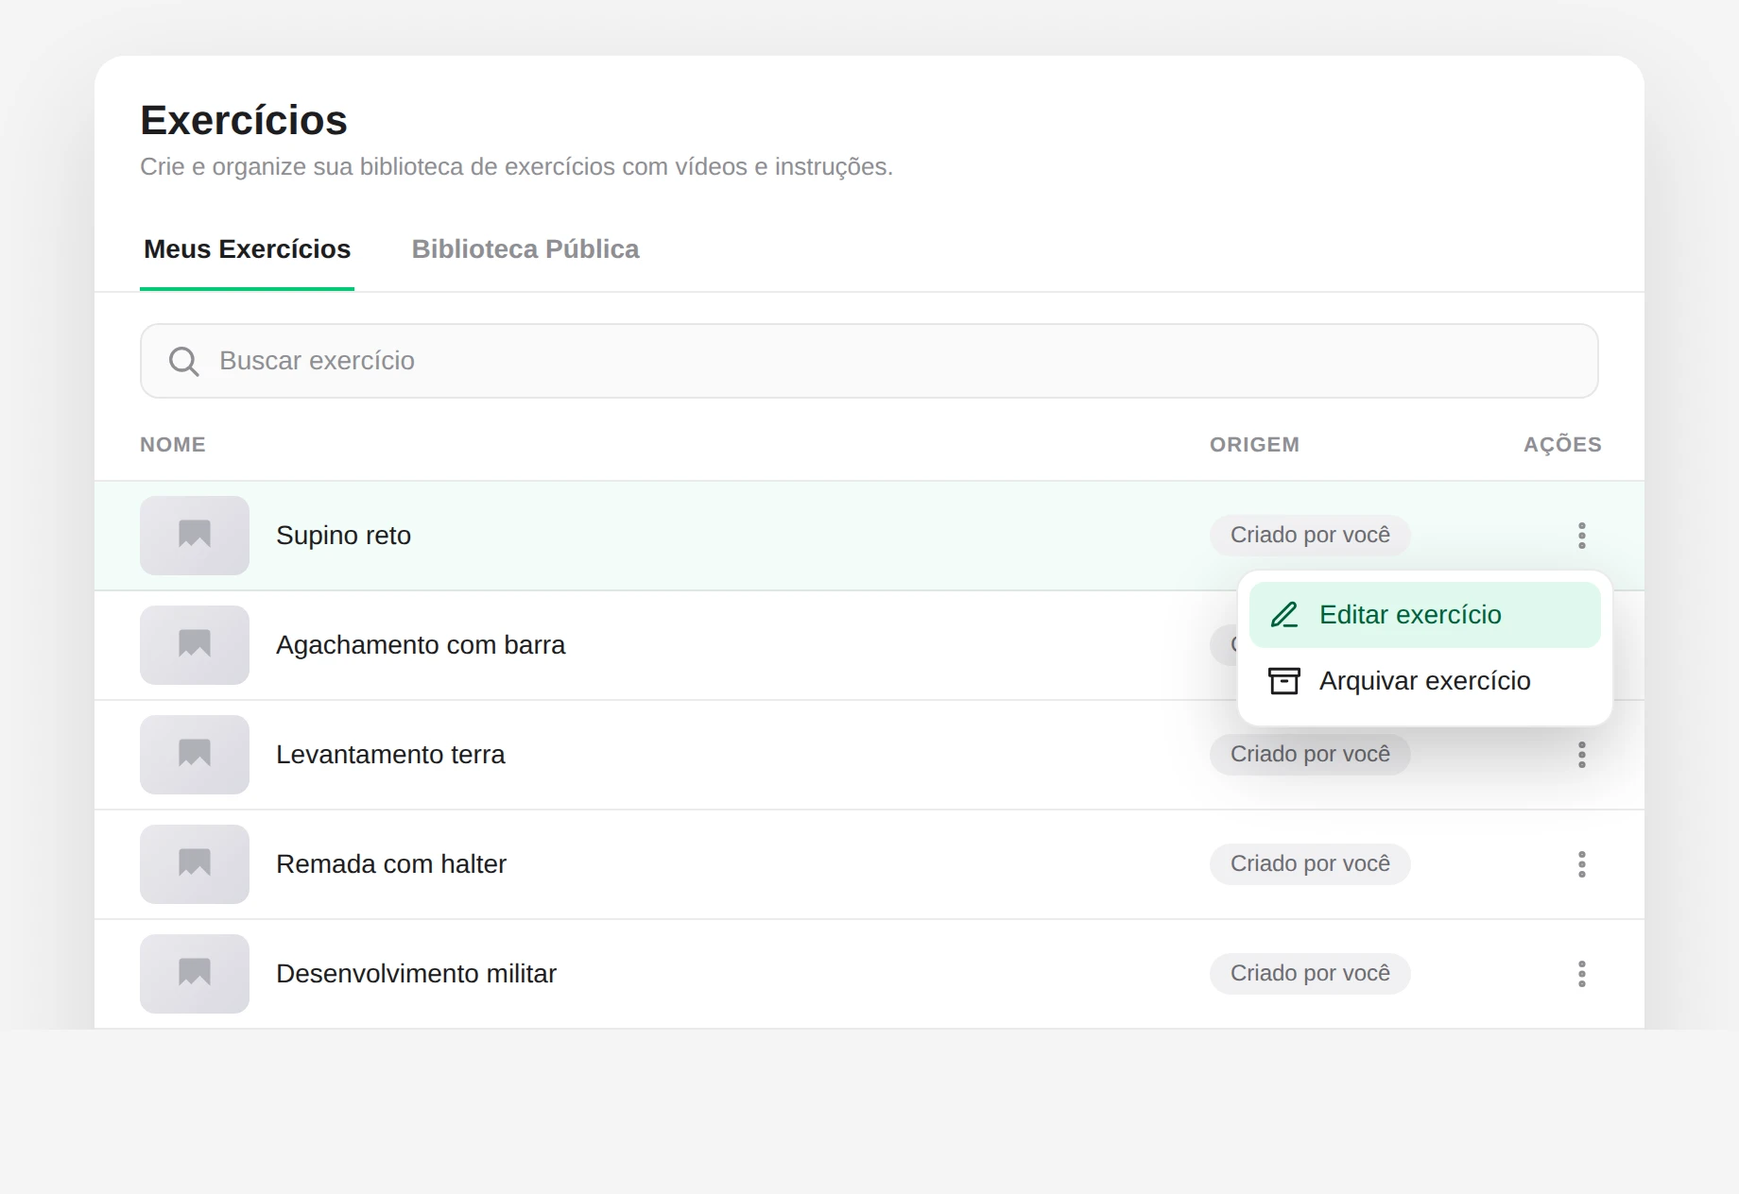
Task: Open the Remada com halter thumbnail
Action: 195,864
